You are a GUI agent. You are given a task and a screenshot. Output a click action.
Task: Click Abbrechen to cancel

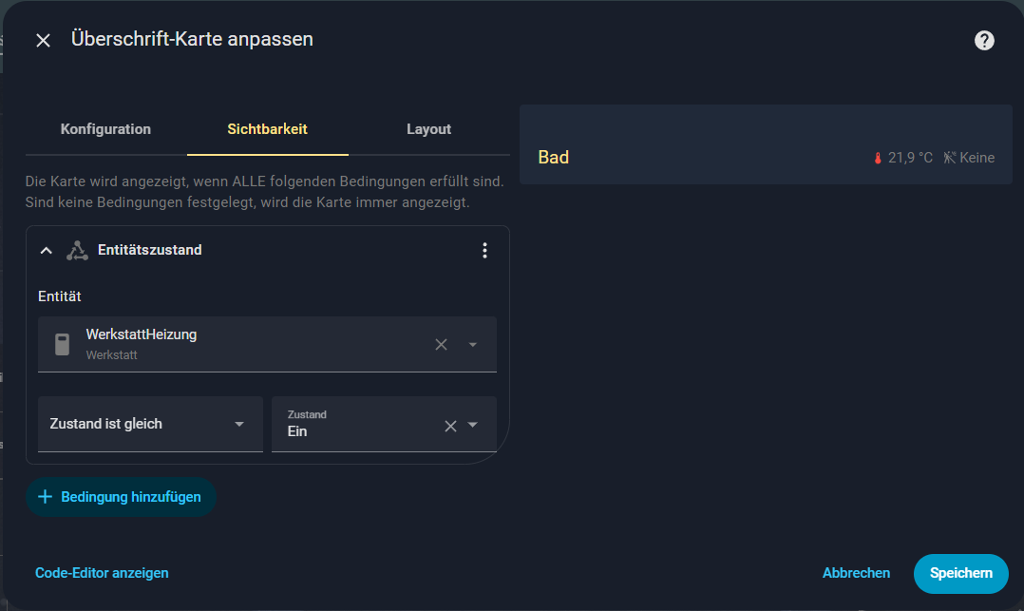tap(856, 573)
